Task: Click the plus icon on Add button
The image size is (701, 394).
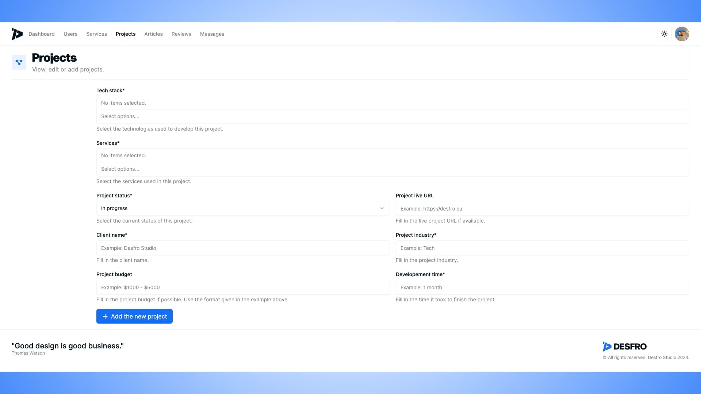Action: coord(105,316)
